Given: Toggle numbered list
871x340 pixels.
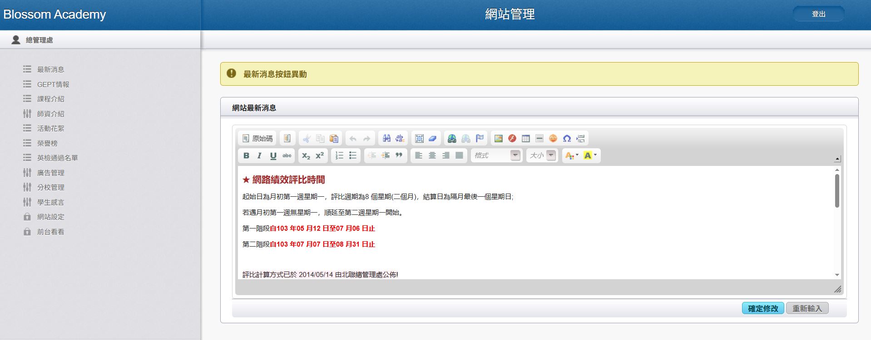Looking at the screenshot, I should click(339, 155).
